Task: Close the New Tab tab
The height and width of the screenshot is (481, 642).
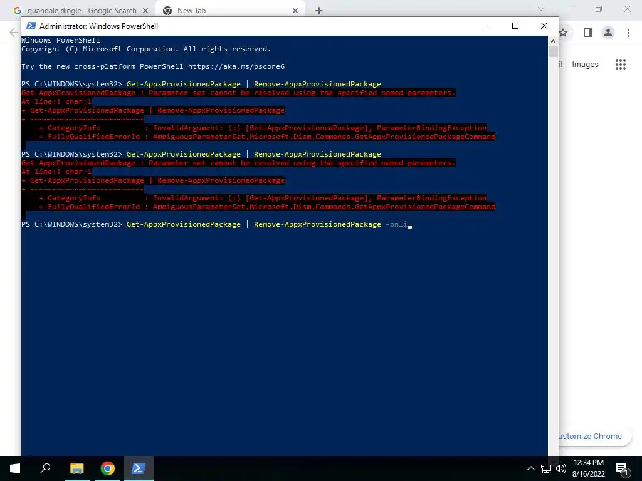Action: [x=295, y=11]
